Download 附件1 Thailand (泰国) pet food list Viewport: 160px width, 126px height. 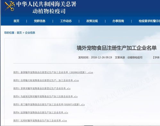[x=53, y=72]
